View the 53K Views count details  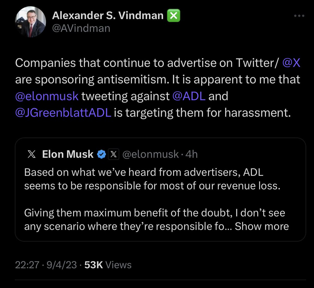108,265
